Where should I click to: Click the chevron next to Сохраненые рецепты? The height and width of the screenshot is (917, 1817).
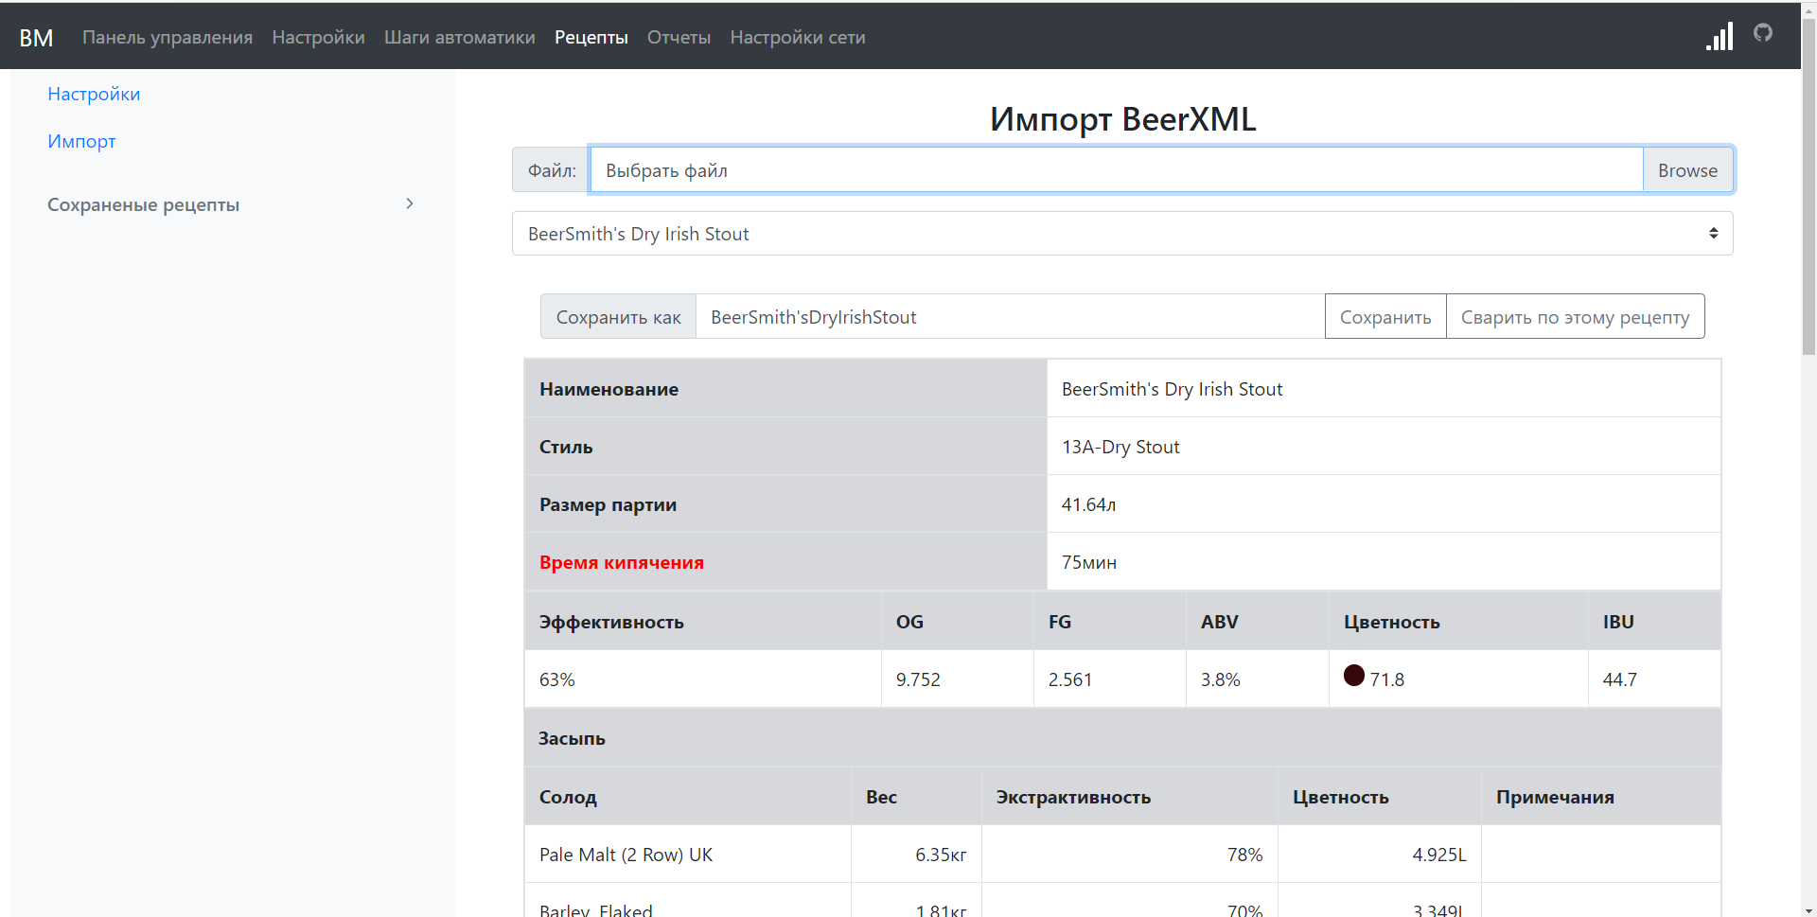[x=409, y=203]
